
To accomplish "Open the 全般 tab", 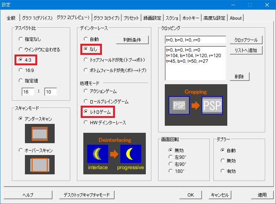I will pyautogui.click(x=11, y=18).
